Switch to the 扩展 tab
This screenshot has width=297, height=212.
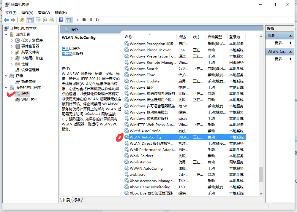click(x=66, y=200)
